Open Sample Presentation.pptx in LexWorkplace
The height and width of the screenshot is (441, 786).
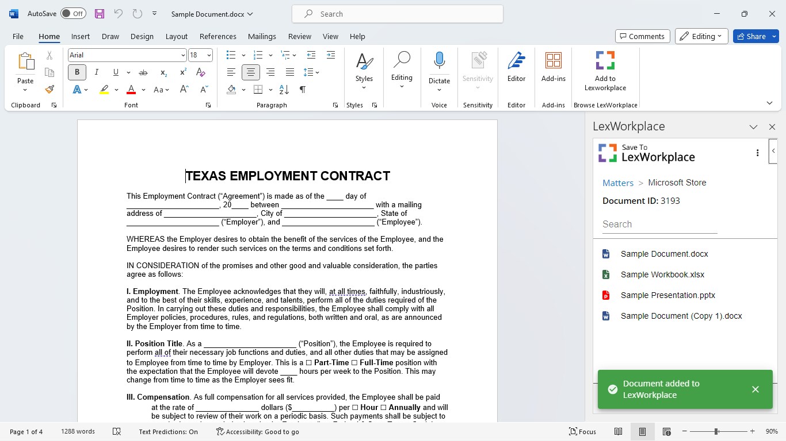point(667,295)
